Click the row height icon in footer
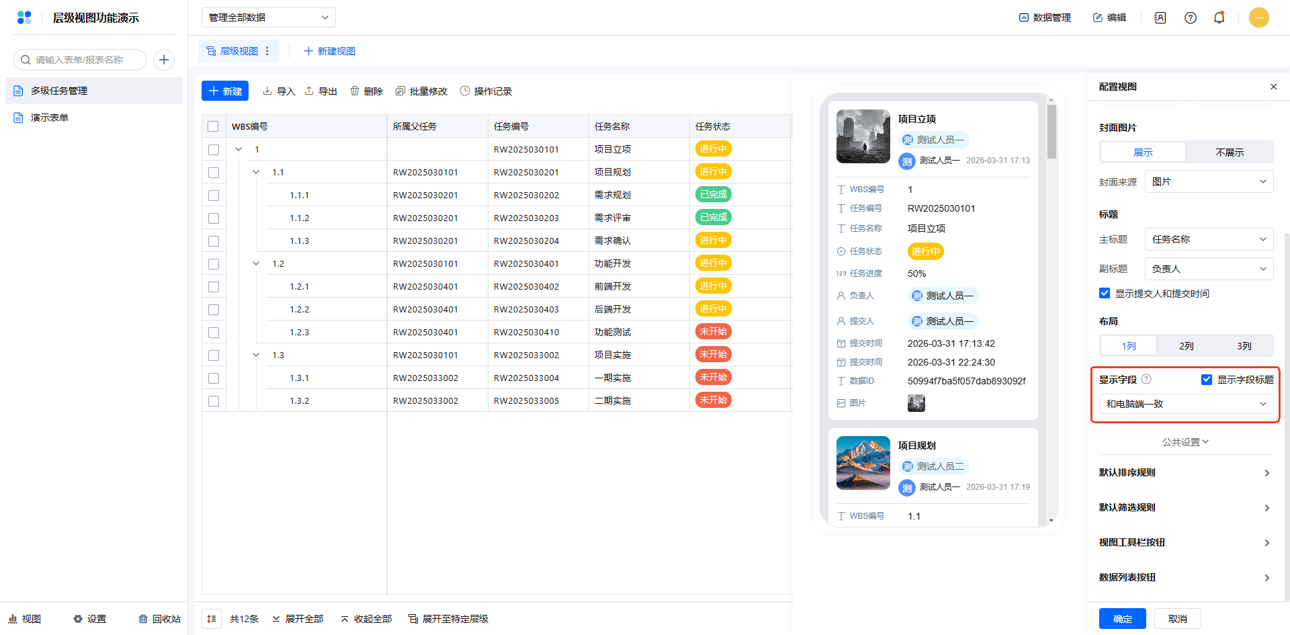Viewport: 1290px width, 635px height. pyautogui.click(x=212, y=619)
